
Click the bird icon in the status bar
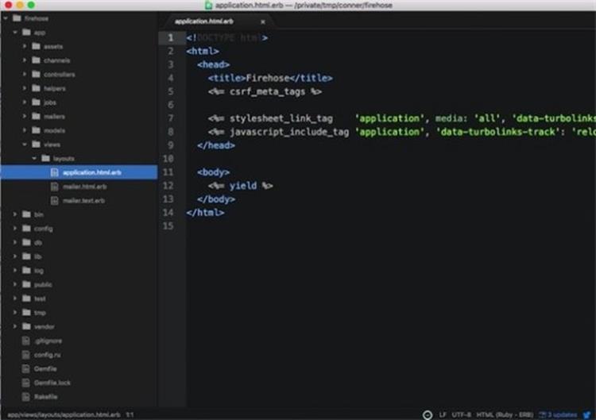(586, 414)
